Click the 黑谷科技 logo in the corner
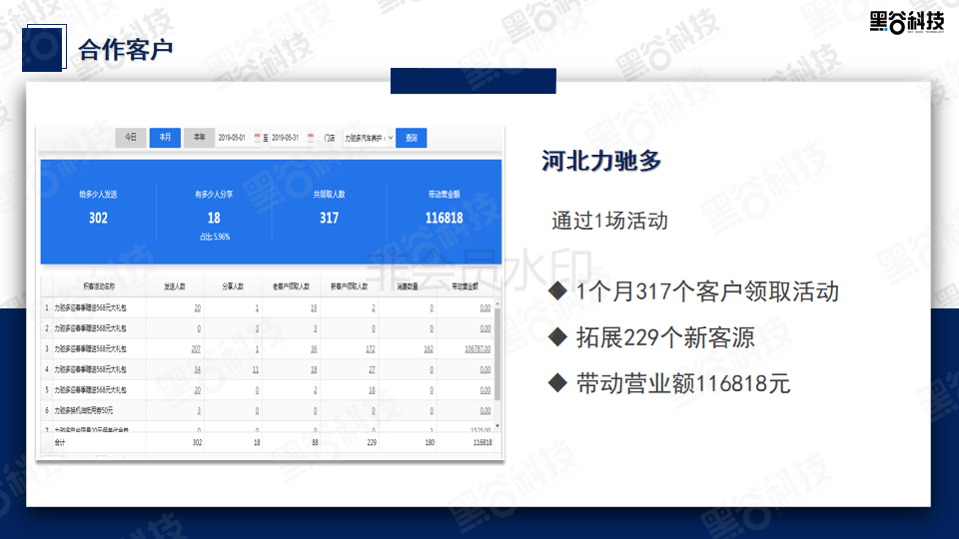This screenshot has width=959, height=539. coord(907,22)
